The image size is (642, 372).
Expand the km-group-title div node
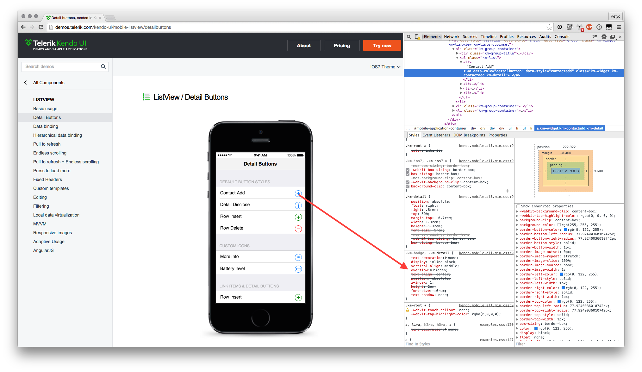click(457, 54)
